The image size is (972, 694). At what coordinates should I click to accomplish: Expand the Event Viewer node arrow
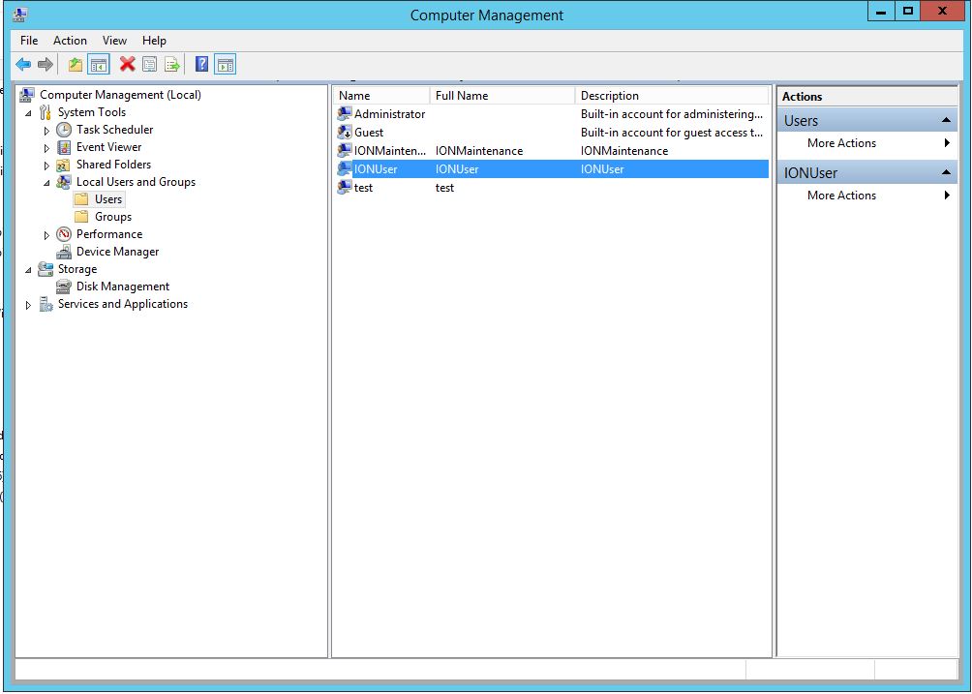pos(46,148)
